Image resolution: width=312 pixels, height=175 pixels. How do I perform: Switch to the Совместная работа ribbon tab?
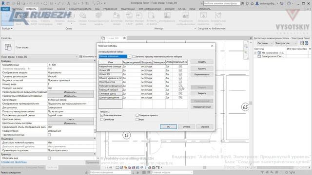(80, 9)
